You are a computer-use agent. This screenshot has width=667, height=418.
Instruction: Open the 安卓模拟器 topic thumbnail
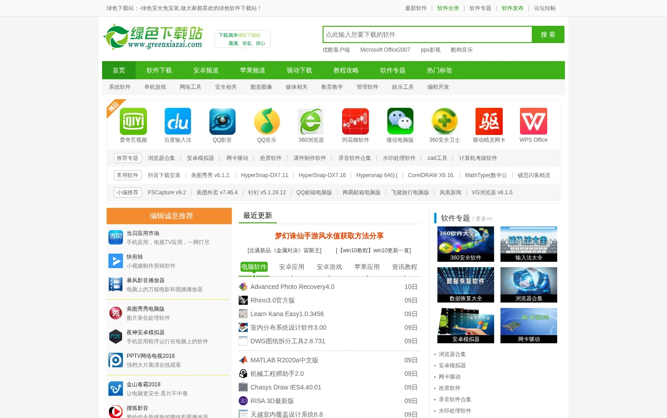click(466, 326)
